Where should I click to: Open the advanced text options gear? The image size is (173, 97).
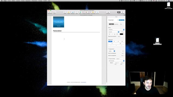[117, 34]
